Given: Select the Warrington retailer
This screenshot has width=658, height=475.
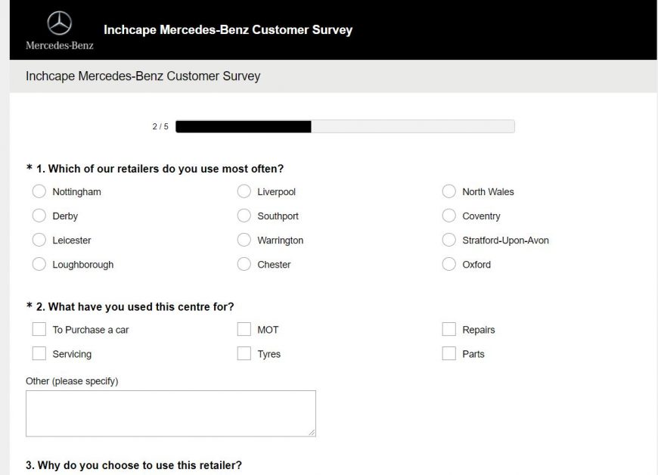Looking at the screenshot, I should pos(244,241).
